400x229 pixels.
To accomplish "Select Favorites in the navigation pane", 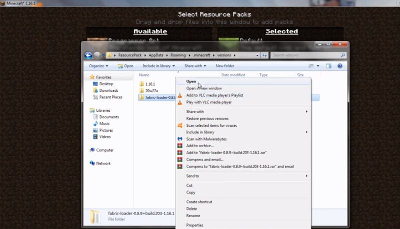I will pyautogui.click(x=100, y=77).
